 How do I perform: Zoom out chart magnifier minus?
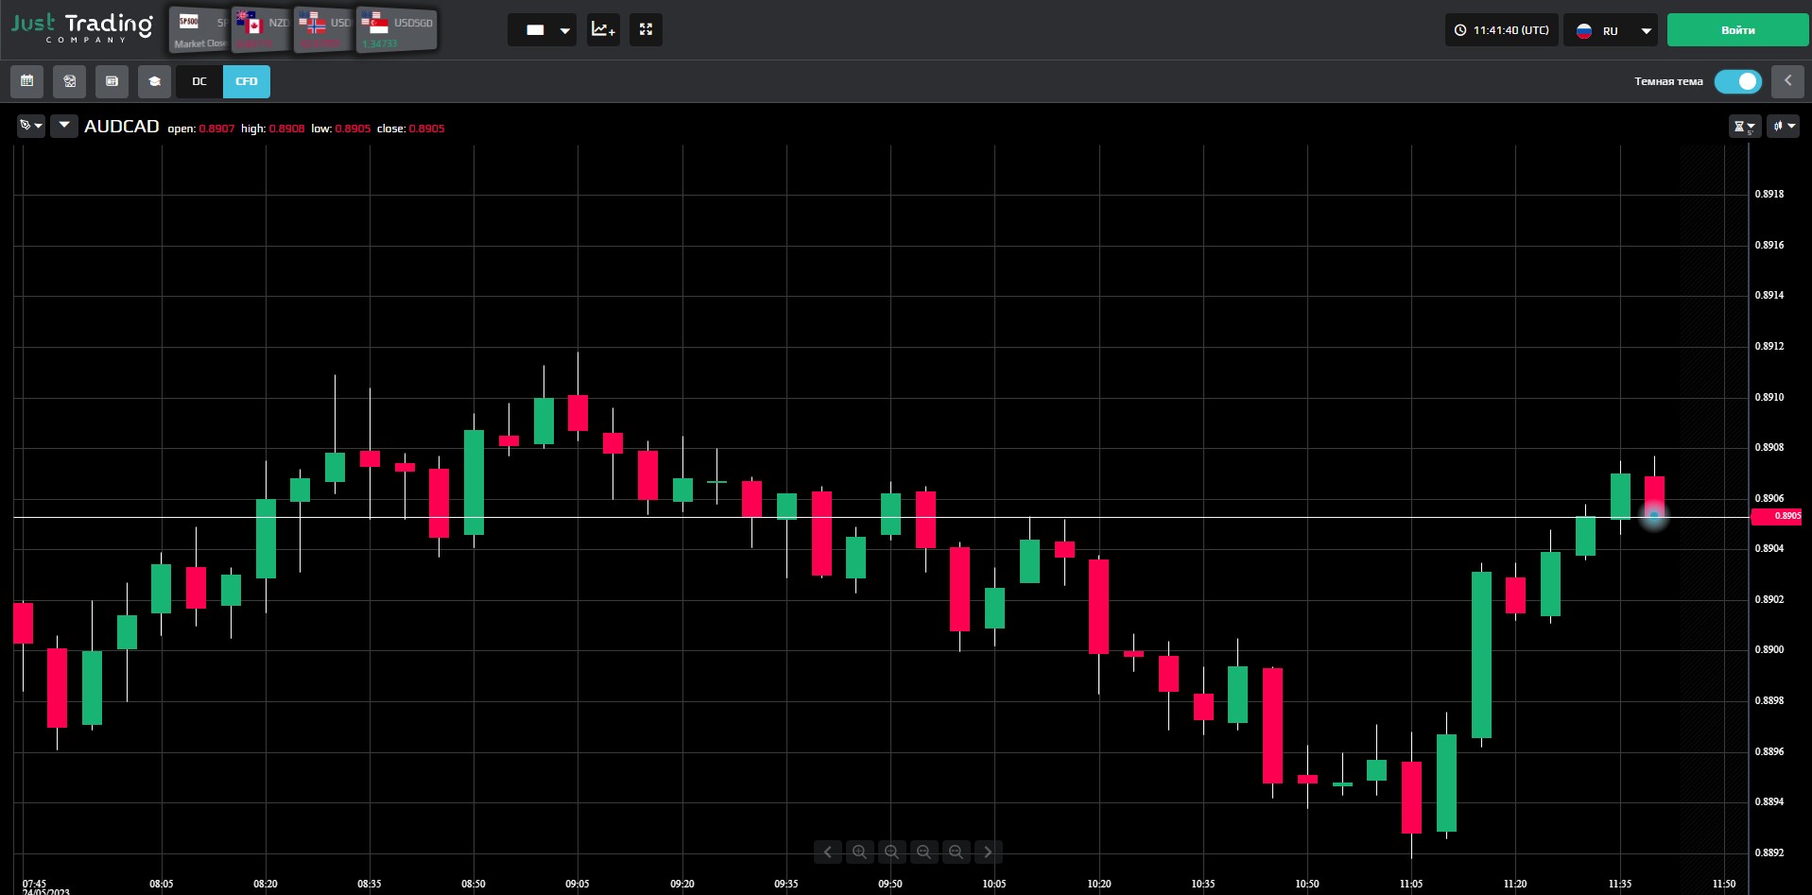click(x=891, y=852)
